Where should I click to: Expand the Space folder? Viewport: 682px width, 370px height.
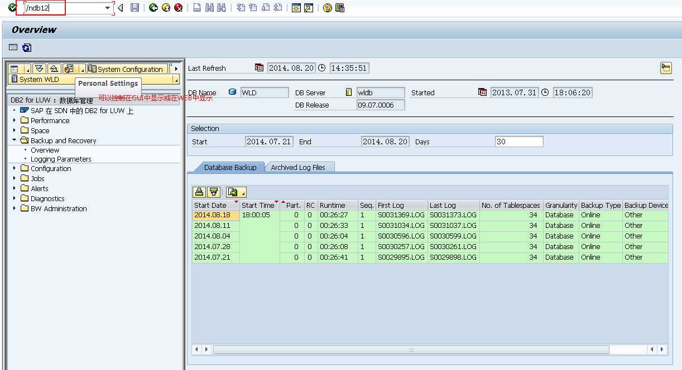15,130
